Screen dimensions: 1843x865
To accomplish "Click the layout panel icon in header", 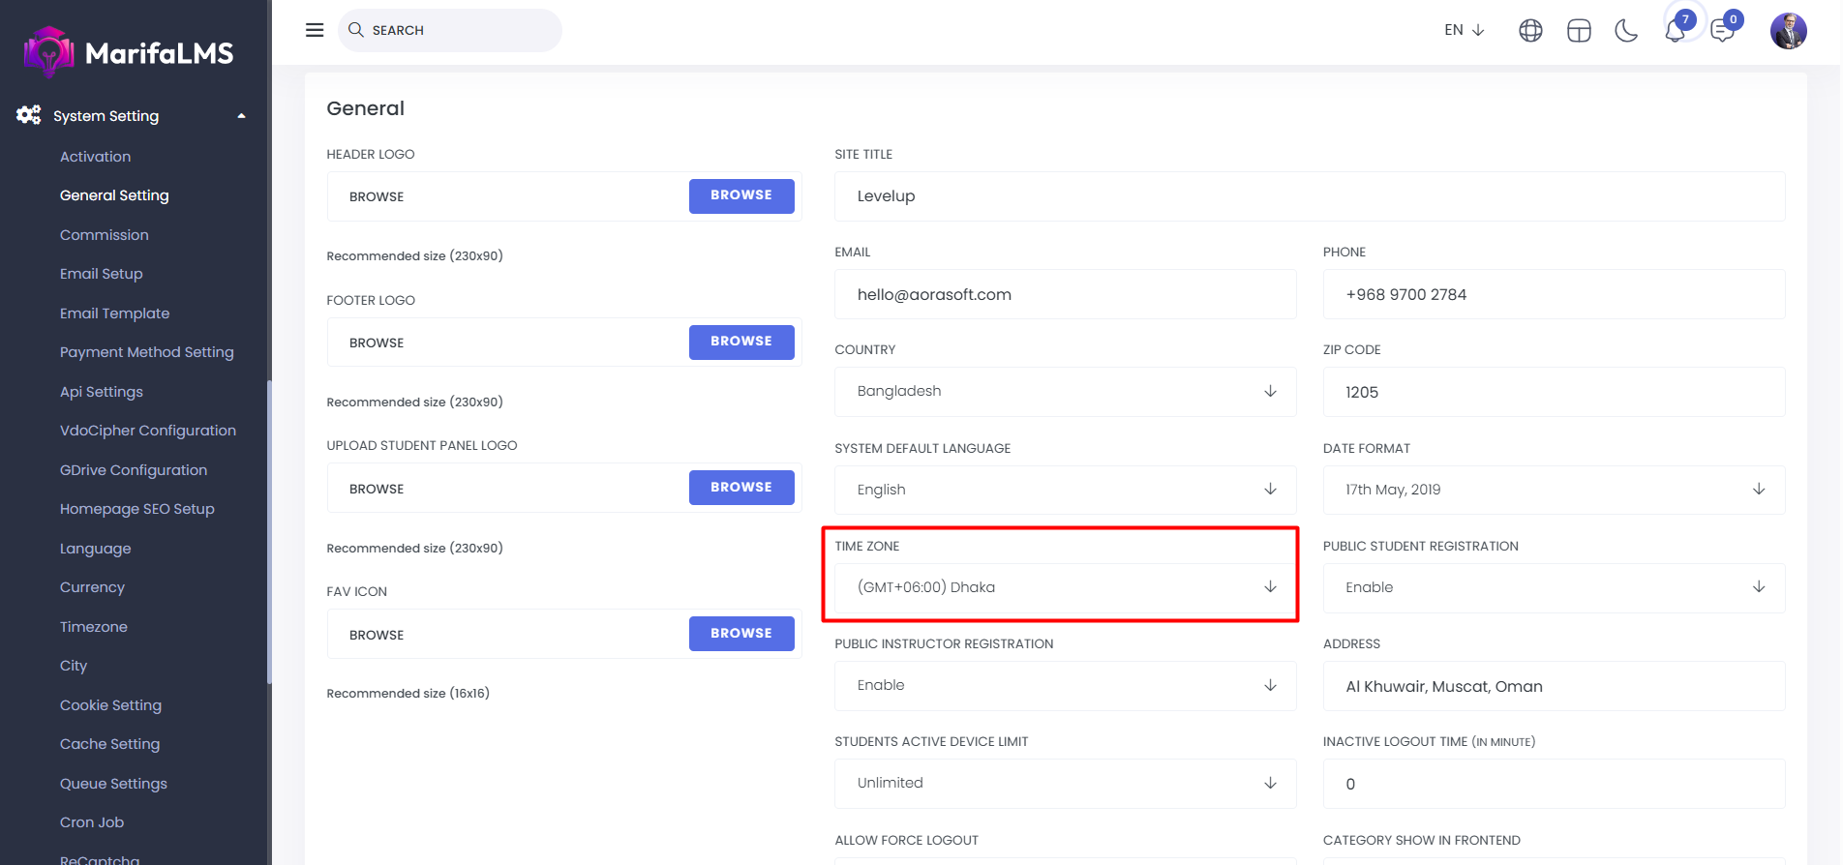I will [x=1579, y=31].
